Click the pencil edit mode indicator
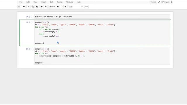 pyautogui.click(x=159, y=2)
